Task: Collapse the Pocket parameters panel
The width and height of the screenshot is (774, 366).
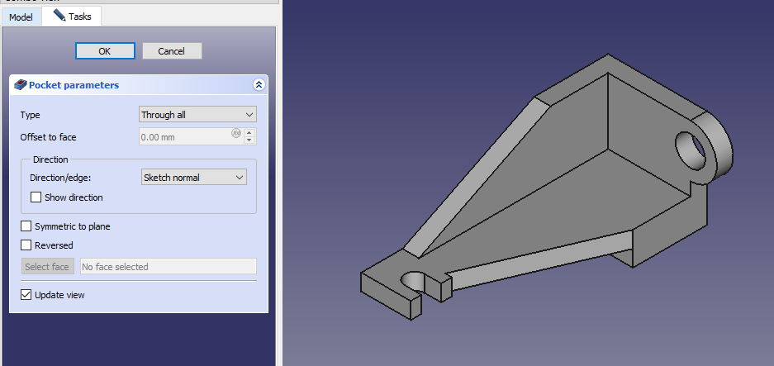Action: click(x=259, y=85)
